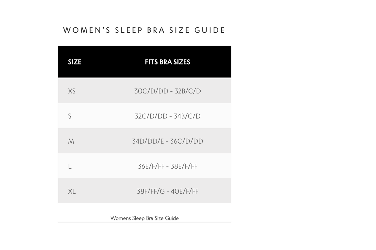Viewport: 376px width, 250px height.
Task: Click the SIZE column header
Action: tap(75, 62)
